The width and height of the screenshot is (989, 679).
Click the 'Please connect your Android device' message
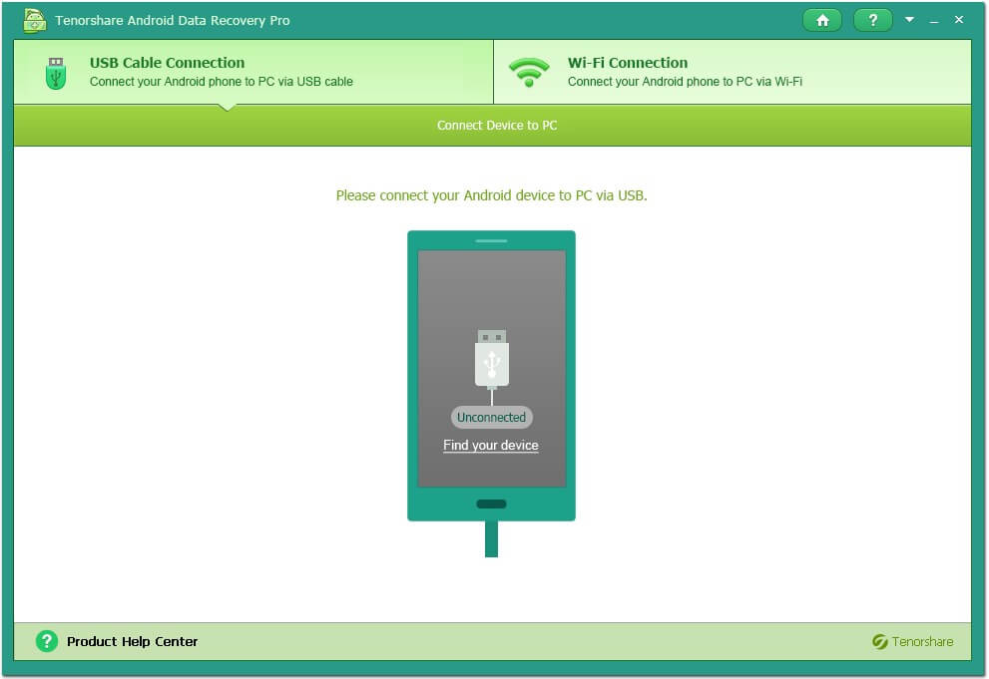491,195
